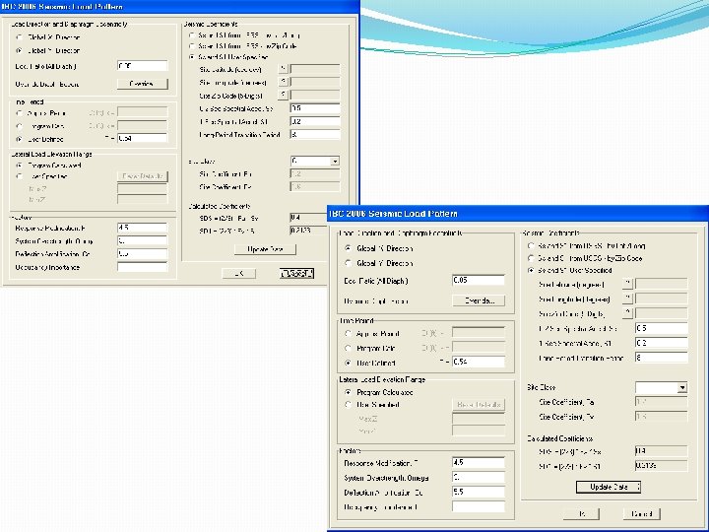Screen dimensions: 709x532
Task: Click Long-Period Transition Period field, front dialog
Action: tap(662, 358)
